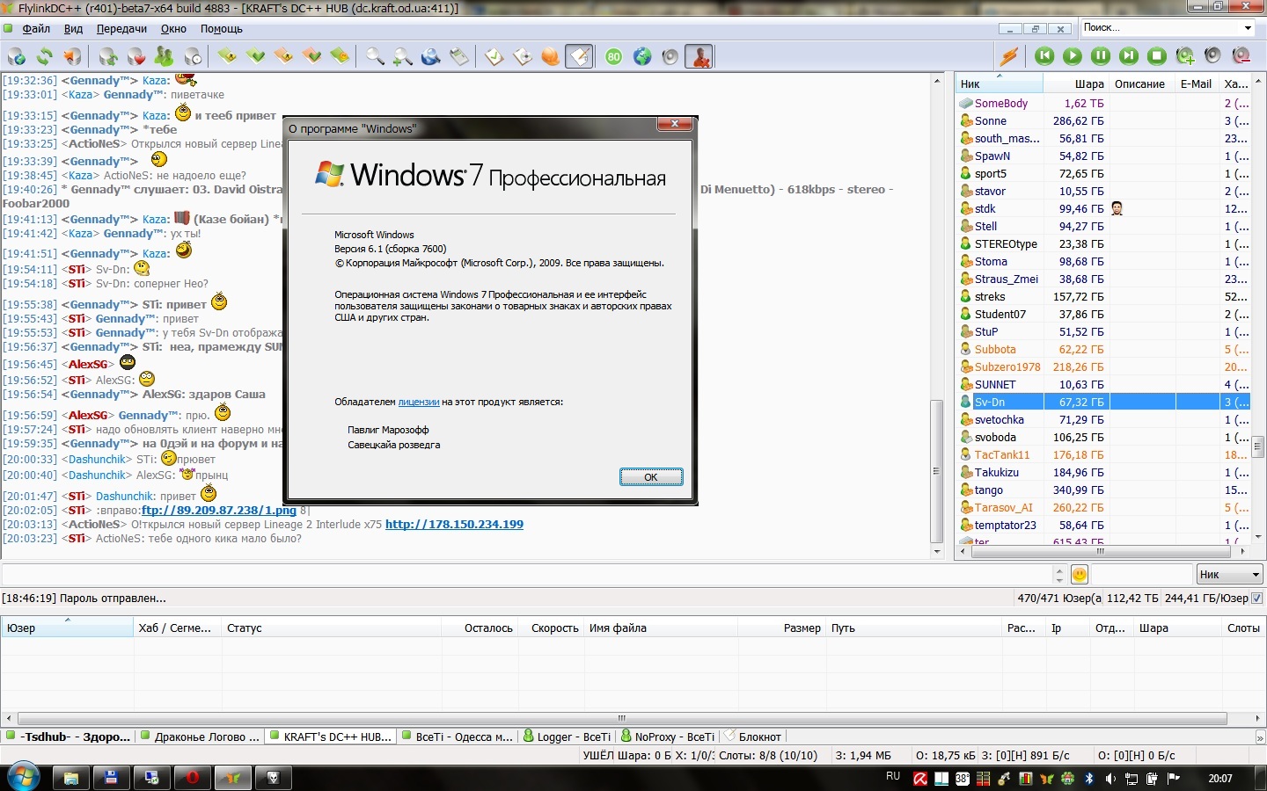This screenshot has height=791, width=1267.
Task: Sort transfers by Имя файла column
Action: coord(661,628)
